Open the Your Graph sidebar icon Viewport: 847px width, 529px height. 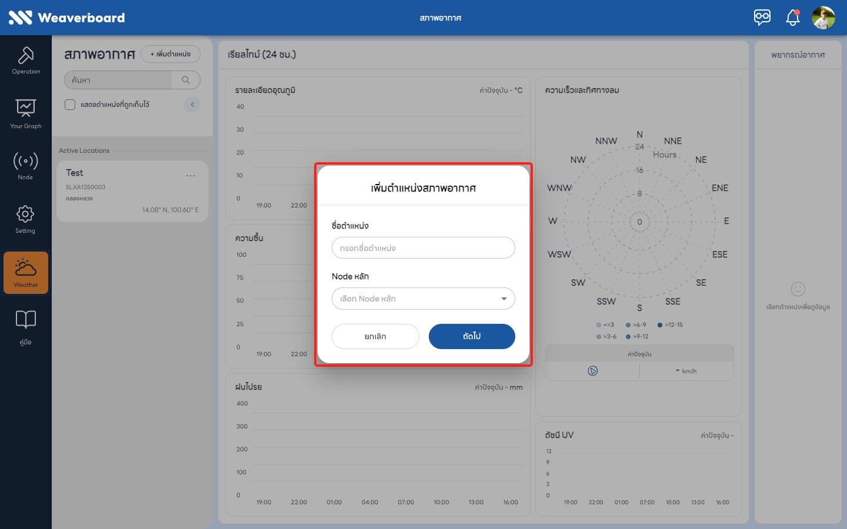26,113
